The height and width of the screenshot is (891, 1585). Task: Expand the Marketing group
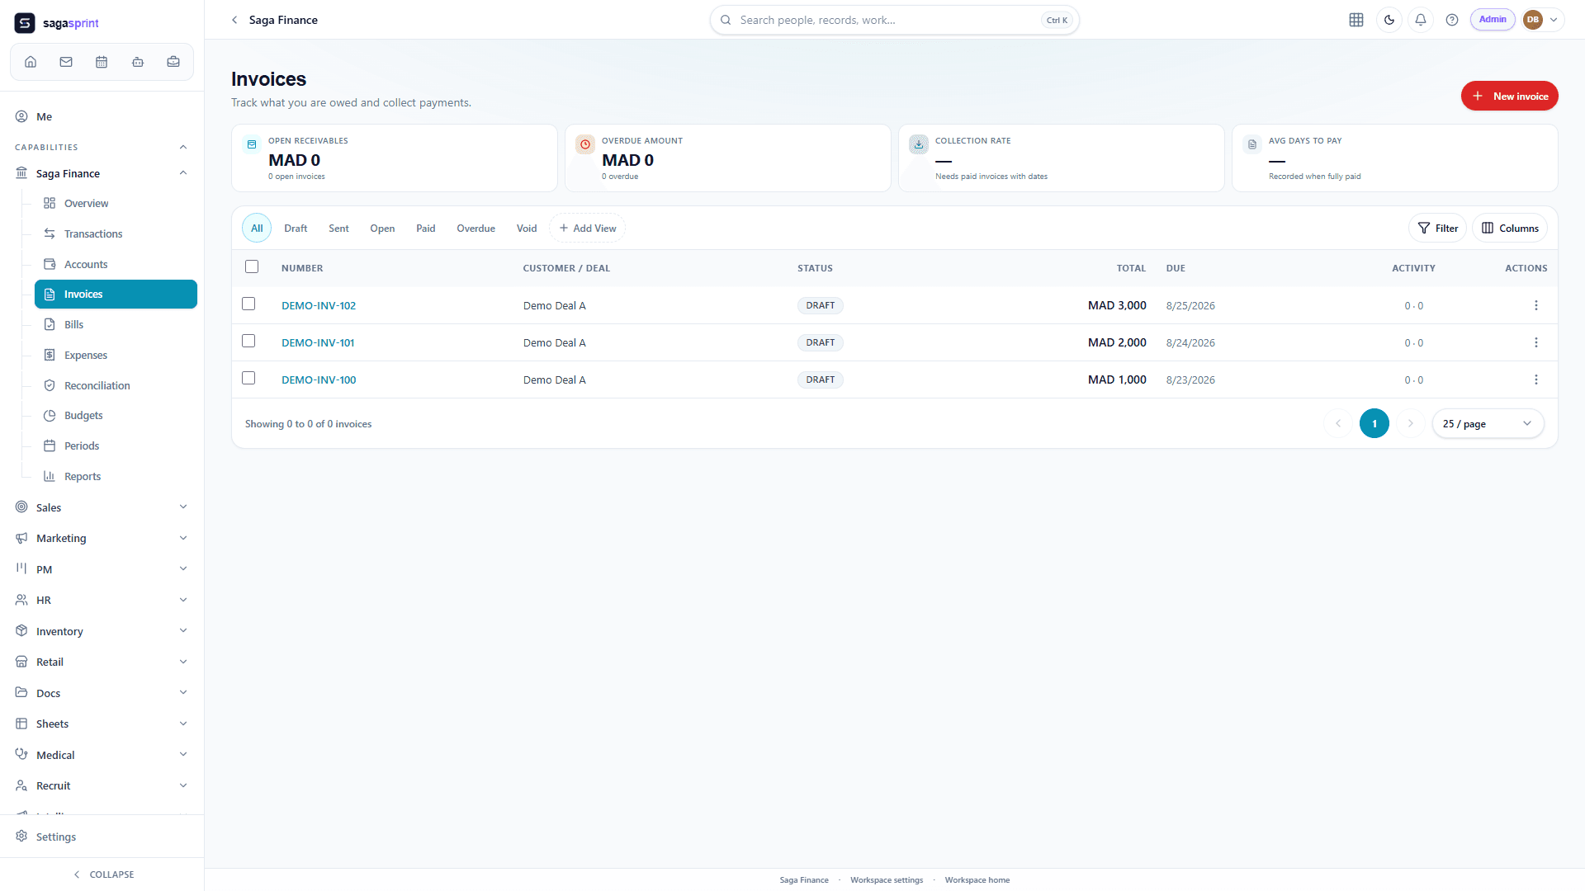tap(183, 538)
